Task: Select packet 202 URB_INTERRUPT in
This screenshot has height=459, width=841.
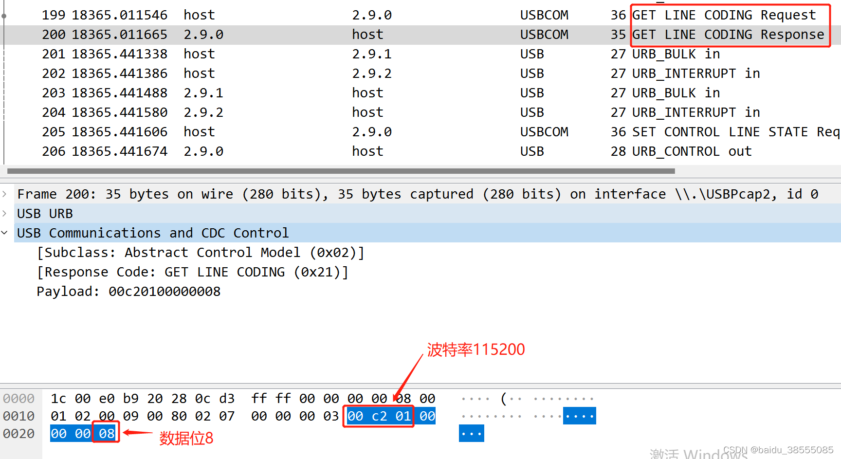Action: tap(341, 73)
